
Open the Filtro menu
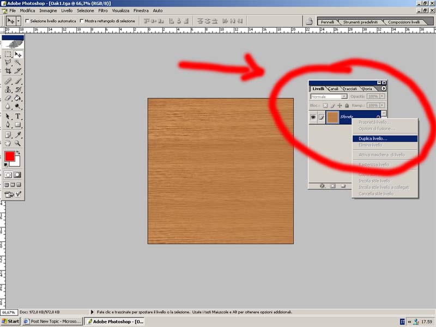103,10
